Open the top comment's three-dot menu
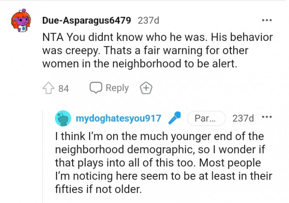The width and height of the screenshot is (289, 203). click(267, 20)
